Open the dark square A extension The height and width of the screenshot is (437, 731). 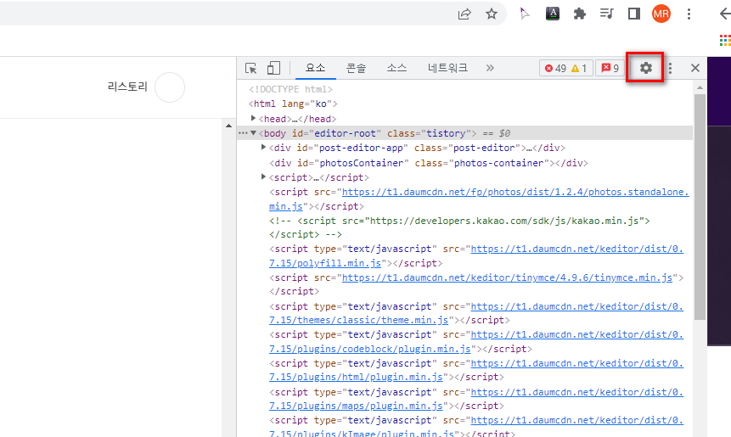(x=553, y=14)
